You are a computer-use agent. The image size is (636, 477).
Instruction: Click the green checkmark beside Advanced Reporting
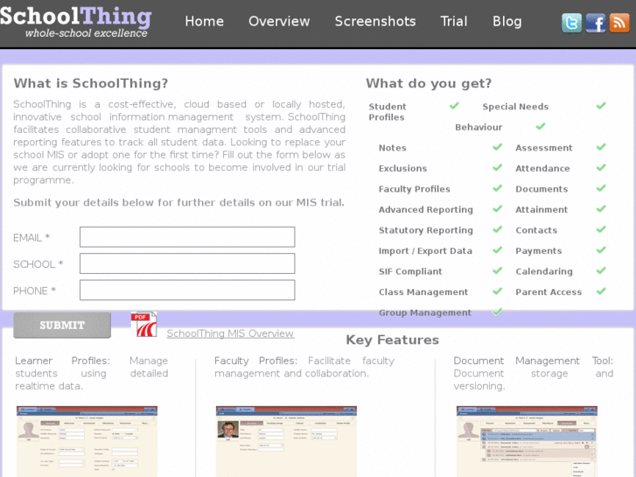pos(497,209)
